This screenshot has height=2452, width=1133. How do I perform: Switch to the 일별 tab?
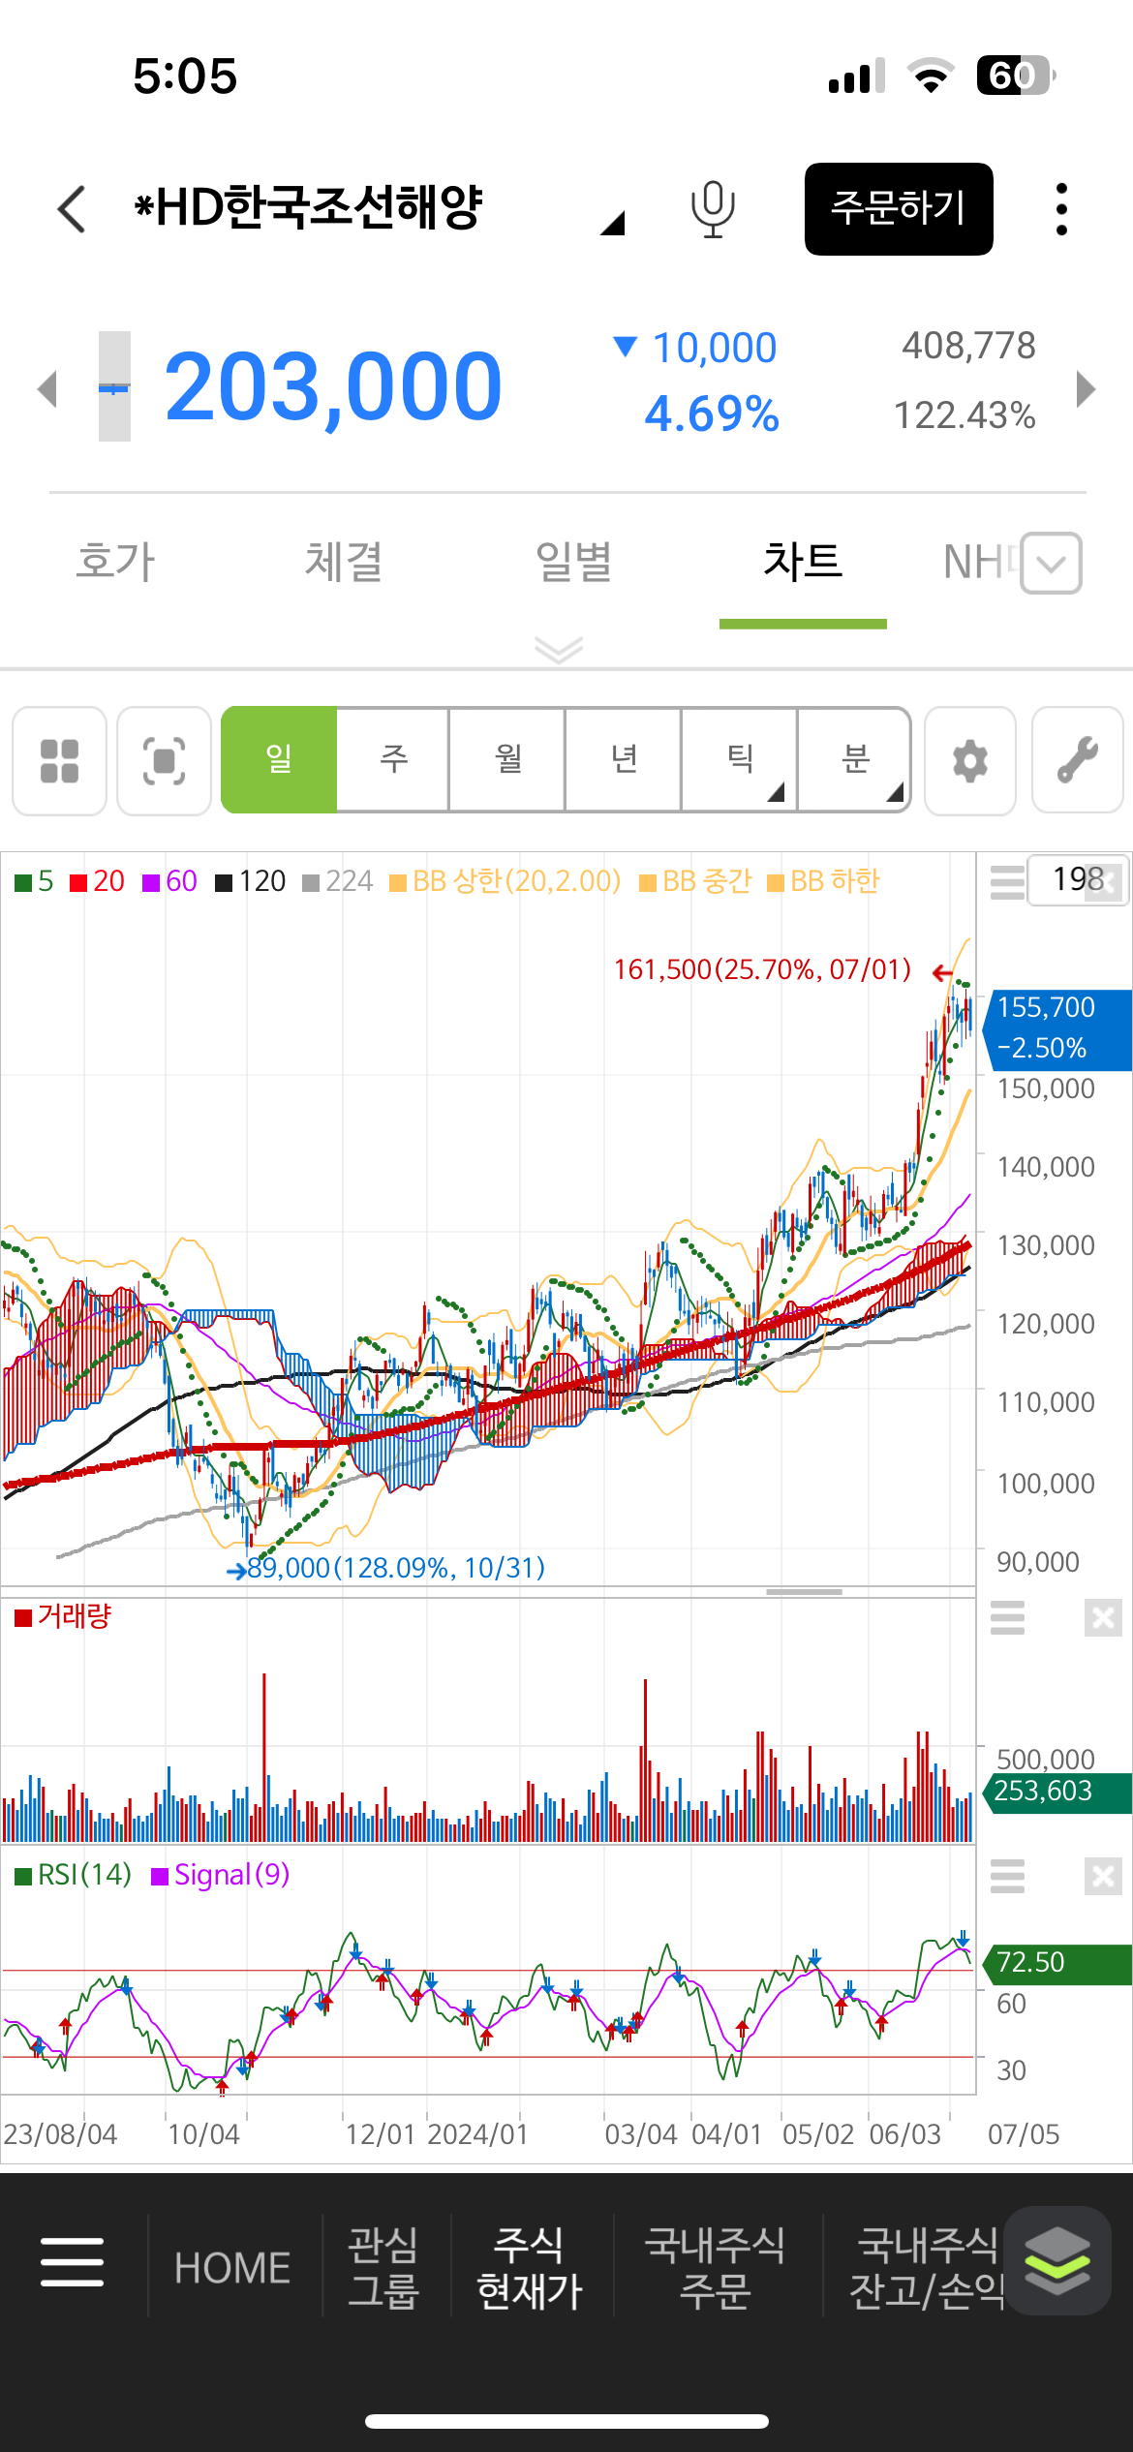click(x=573, y=562)
